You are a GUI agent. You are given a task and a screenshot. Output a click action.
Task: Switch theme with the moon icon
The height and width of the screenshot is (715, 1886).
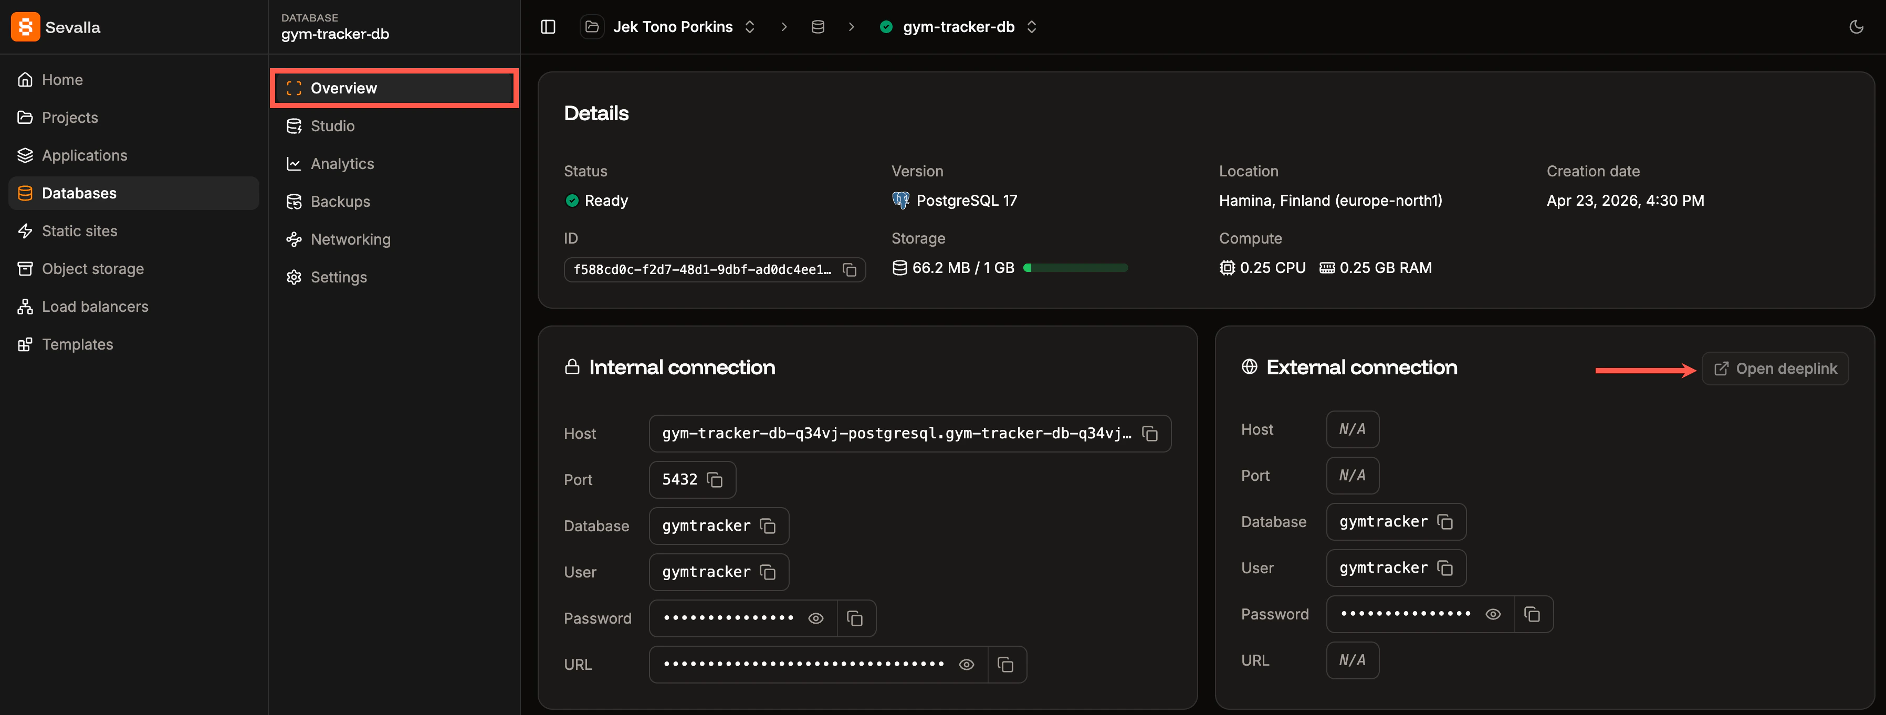pyautogui.click(x=1856, y=27)
